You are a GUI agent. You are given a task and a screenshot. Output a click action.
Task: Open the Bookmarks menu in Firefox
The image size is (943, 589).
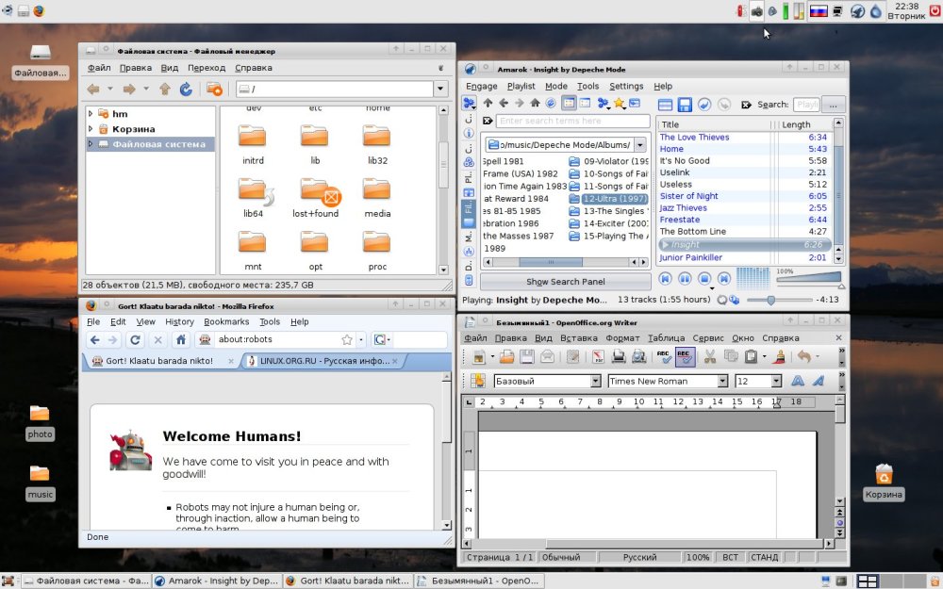pos(226,321)
